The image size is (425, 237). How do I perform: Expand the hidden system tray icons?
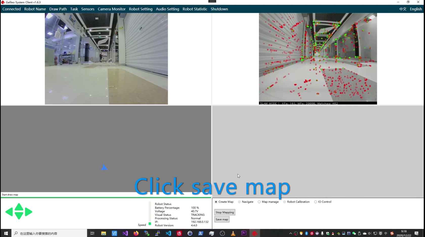click(291, 233)
